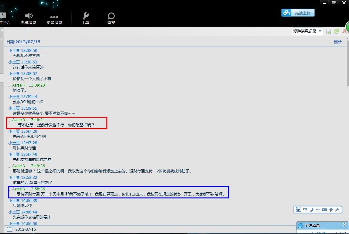Click message starting 尽快弄财付通 万一十天半月

[x=121, y=194]
